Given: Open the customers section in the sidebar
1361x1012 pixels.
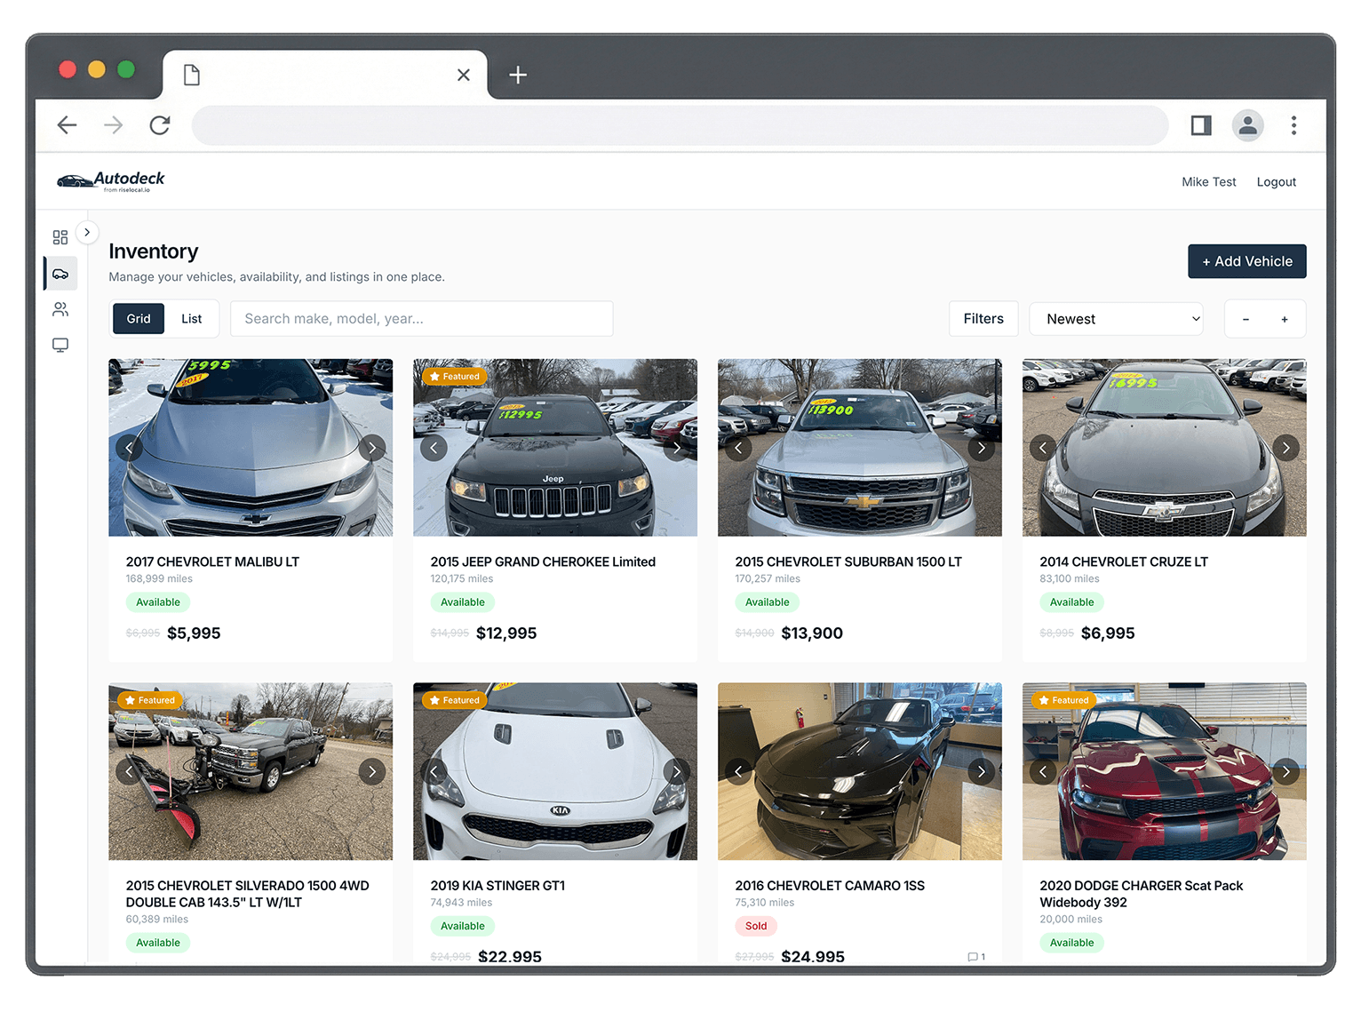Looking at the screenshot, I should pyautogui.click(x=60, y=308).
